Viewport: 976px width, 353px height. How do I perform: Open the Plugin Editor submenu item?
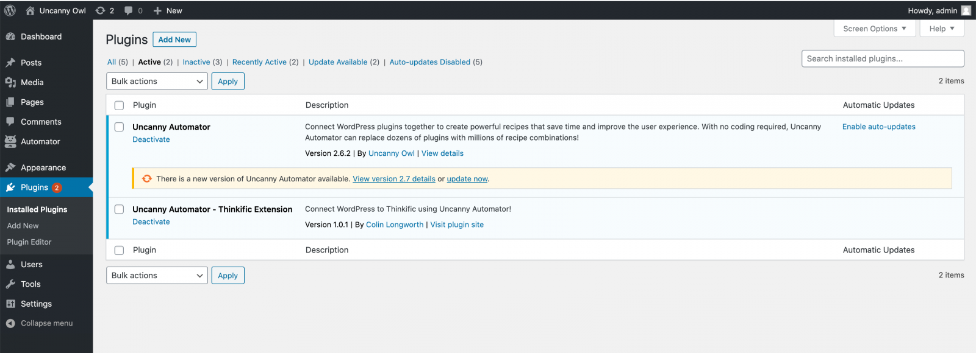coord(29,242)
